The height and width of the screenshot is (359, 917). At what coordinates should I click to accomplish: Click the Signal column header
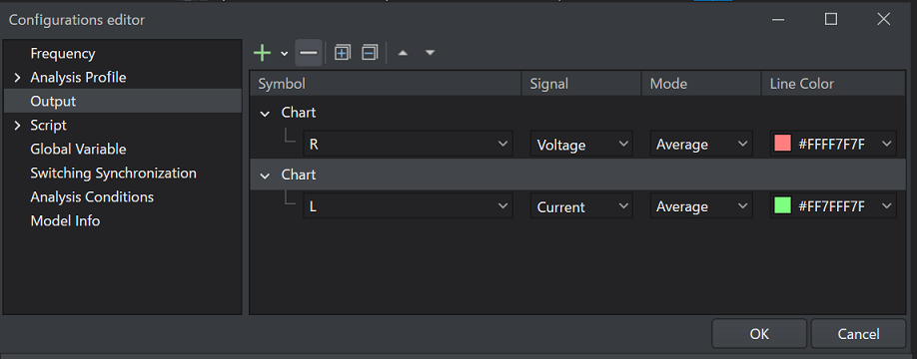[x=582, y=84]
